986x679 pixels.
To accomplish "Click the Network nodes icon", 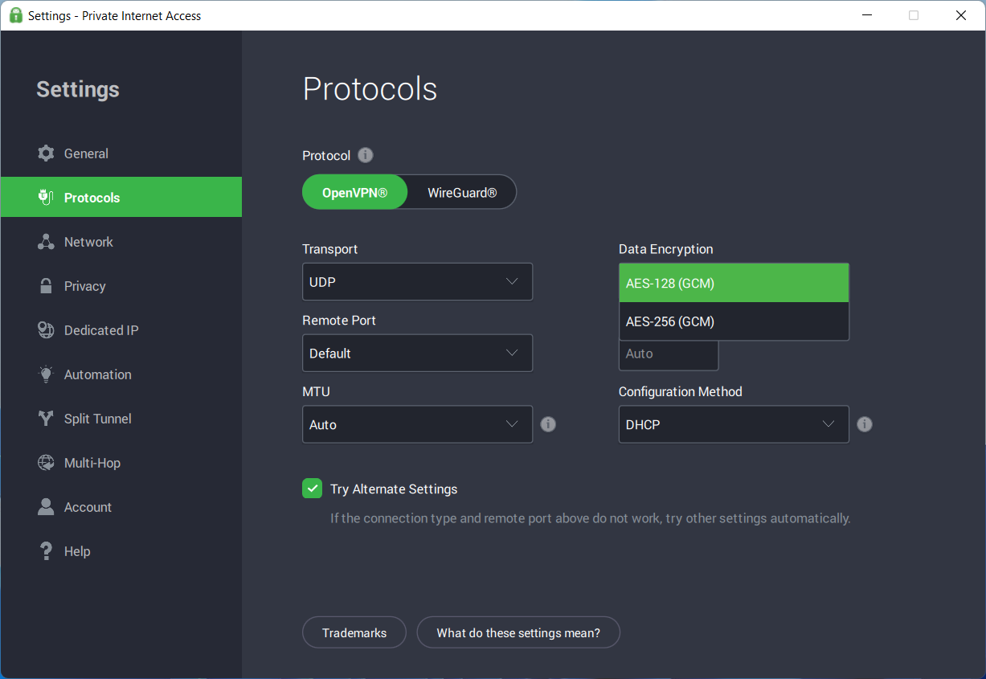I will pyautogui.click(x=46, y=242).
